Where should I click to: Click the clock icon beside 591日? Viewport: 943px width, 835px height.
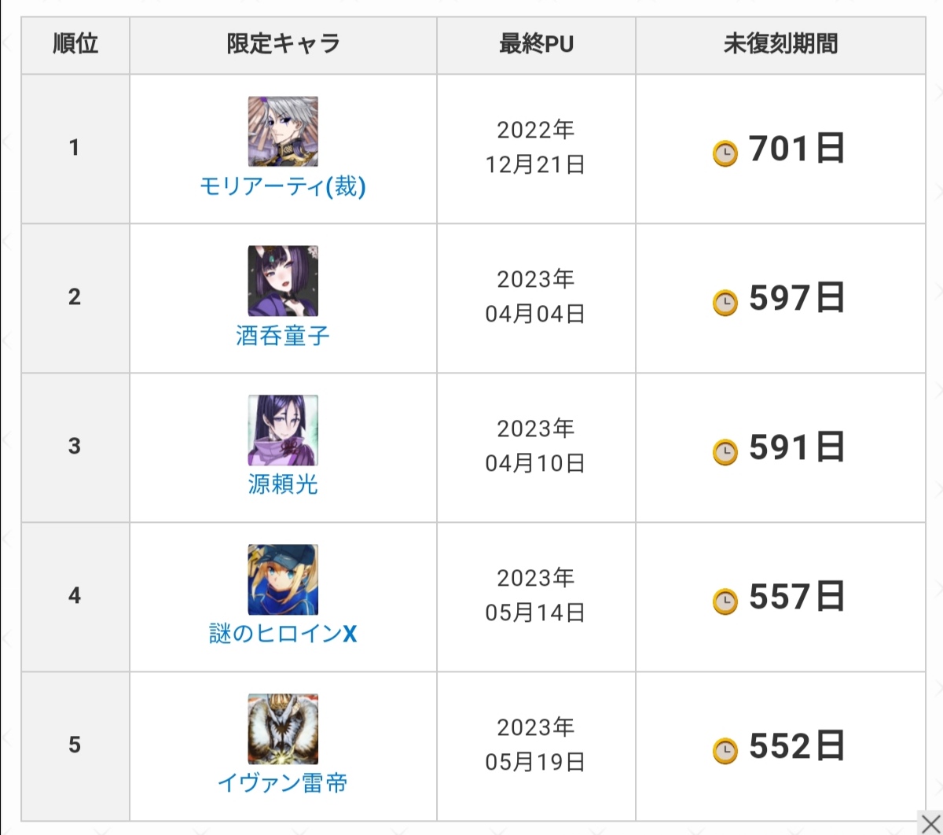pyautogui.click(x=725, y=452)
